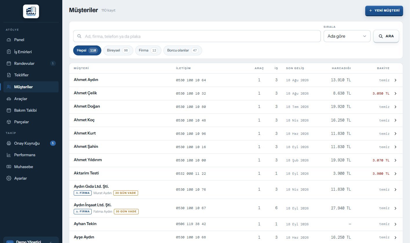Filter by Borcu olanlar
The image size is (410, 243).
(x=183, y=50)
